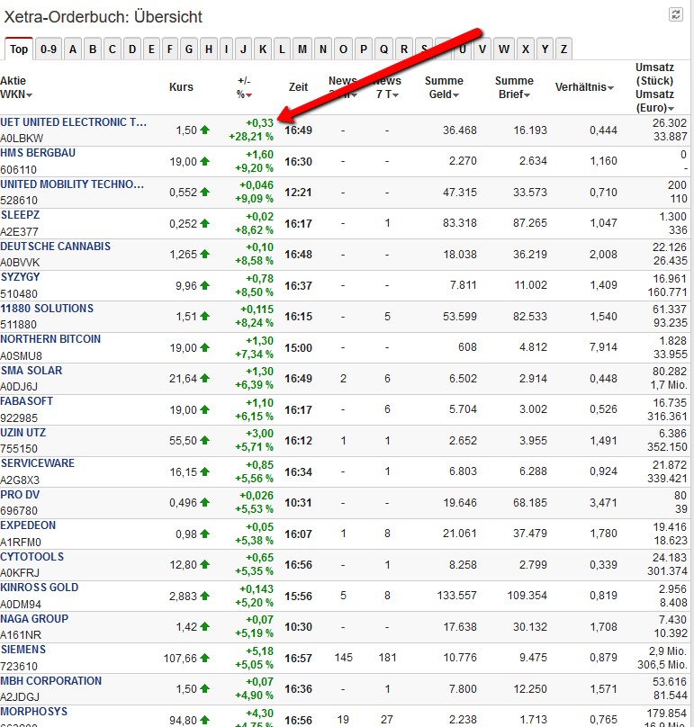Click Zeit column header
Image resolution: width=694 pixels, height=727 pixels.
click(298, 87)
